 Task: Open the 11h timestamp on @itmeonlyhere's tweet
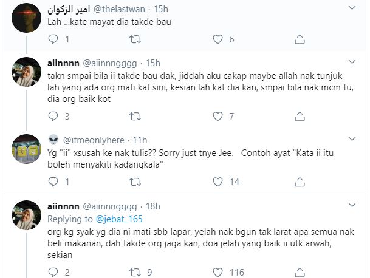tap(140, 140)
